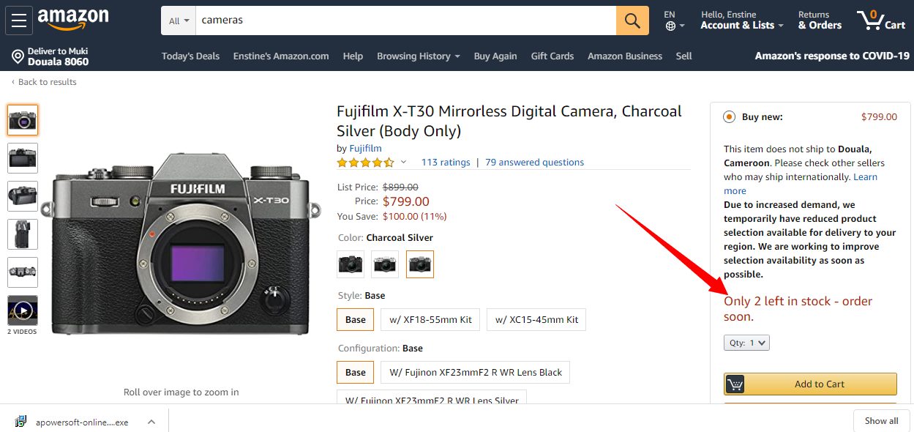The height and width of the screenshot is (432, 914).
Task: Select the black camera color swatch
Action: click(x=350, y=264)
